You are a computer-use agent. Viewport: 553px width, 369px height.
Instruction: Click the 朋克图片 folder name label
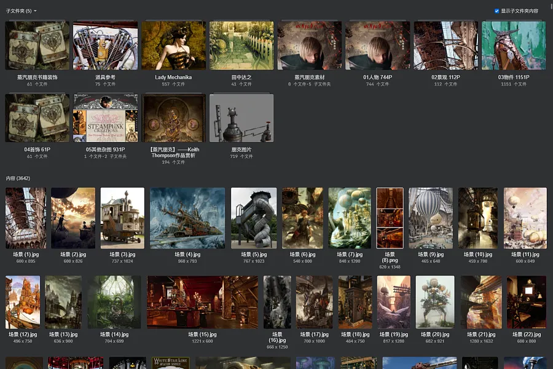click(x=241, y=149)
